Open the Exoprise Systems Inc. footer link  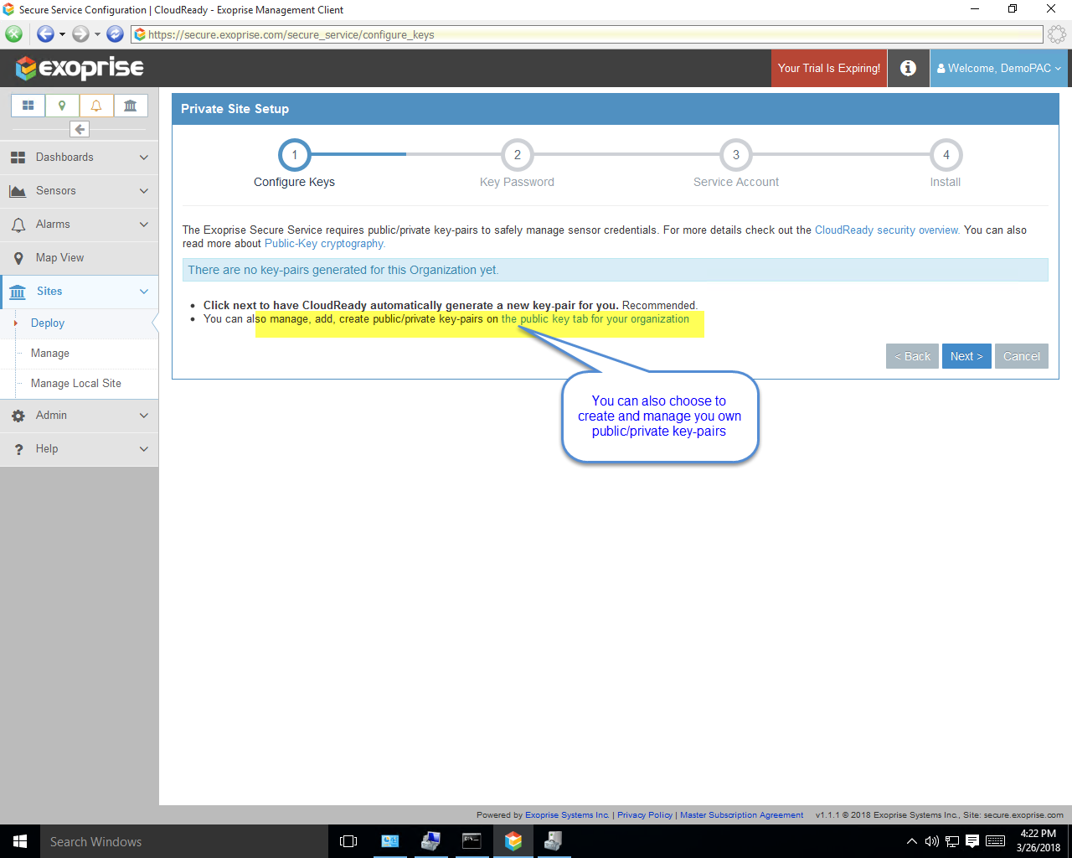[567, 815]
